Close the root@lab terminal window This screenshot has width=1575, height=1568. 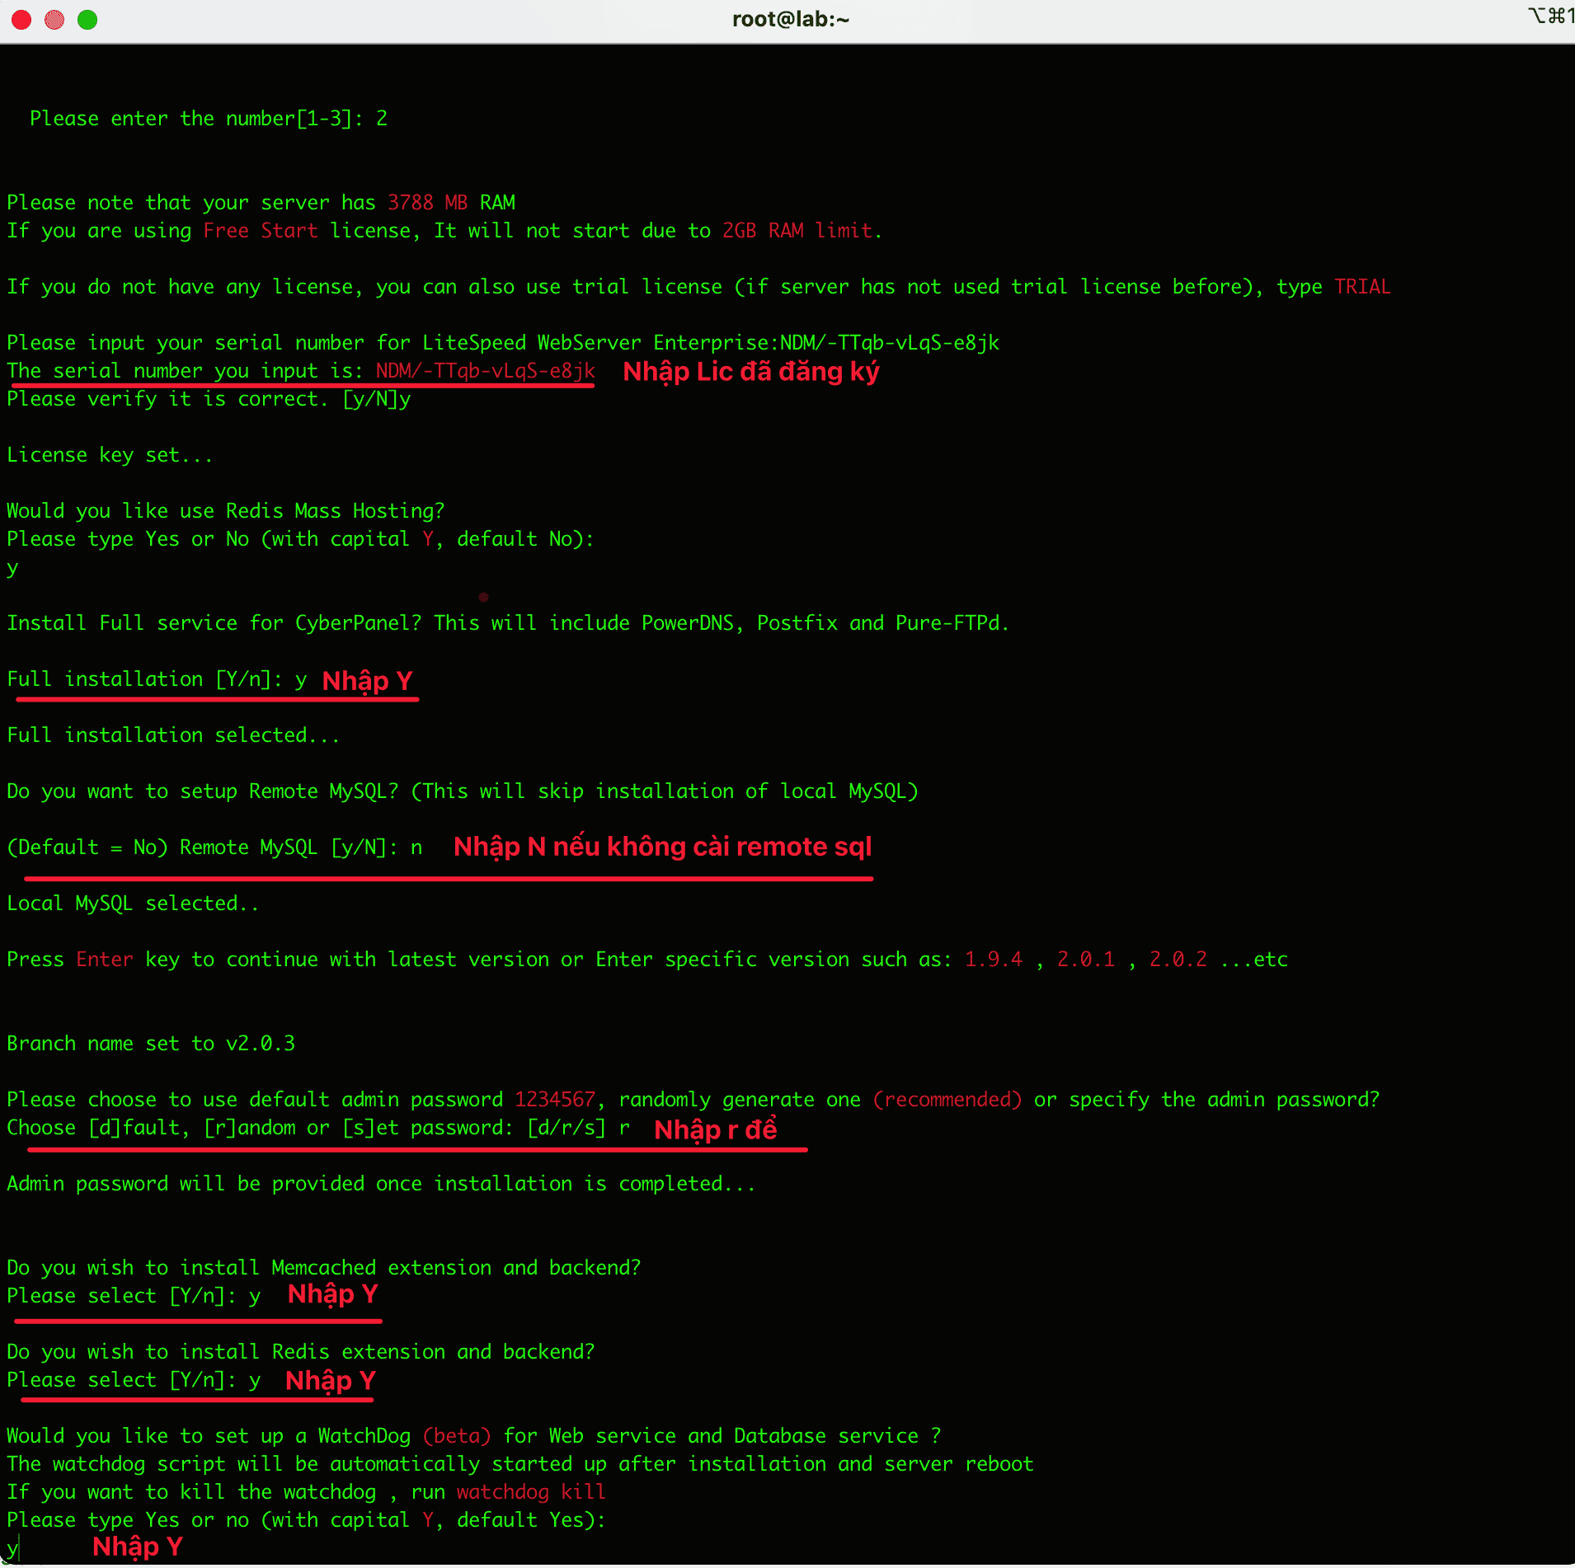point(21,20)
